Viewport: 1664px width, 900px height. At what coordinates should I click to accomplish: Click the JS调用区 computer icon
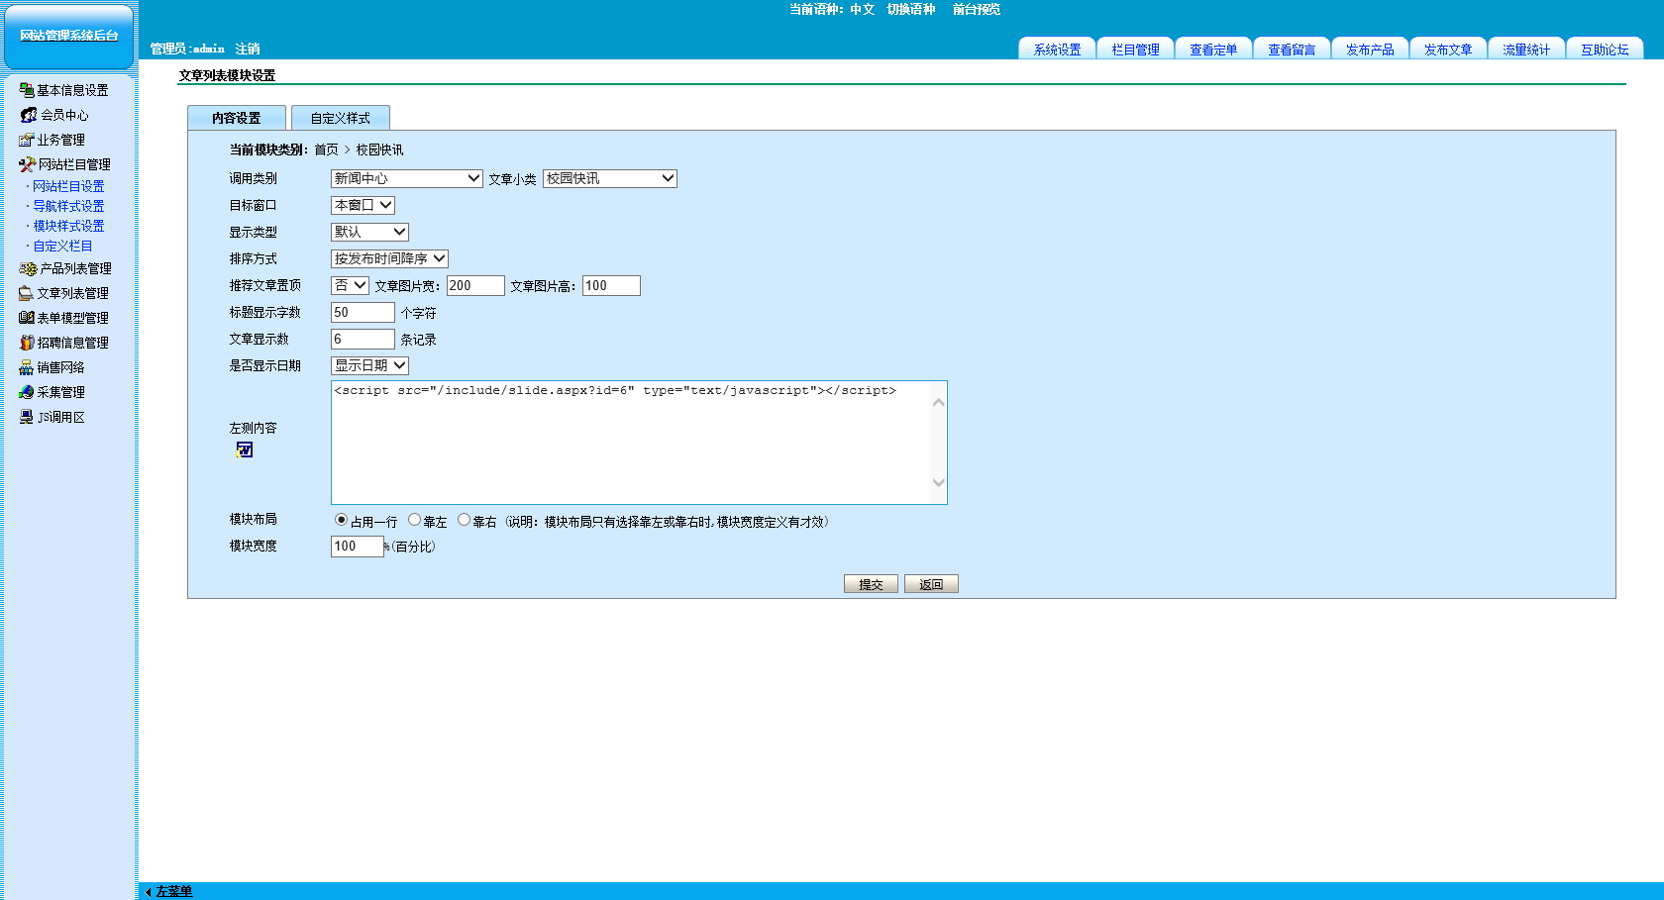click(27, 417)
